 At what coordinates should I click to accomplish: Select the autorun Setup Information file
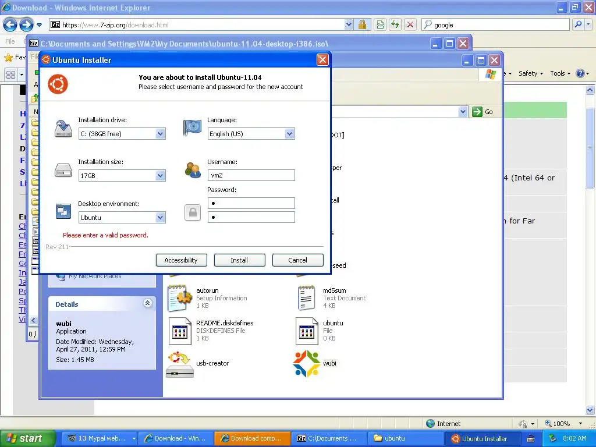pyautogui.click(x=207, y=298)
